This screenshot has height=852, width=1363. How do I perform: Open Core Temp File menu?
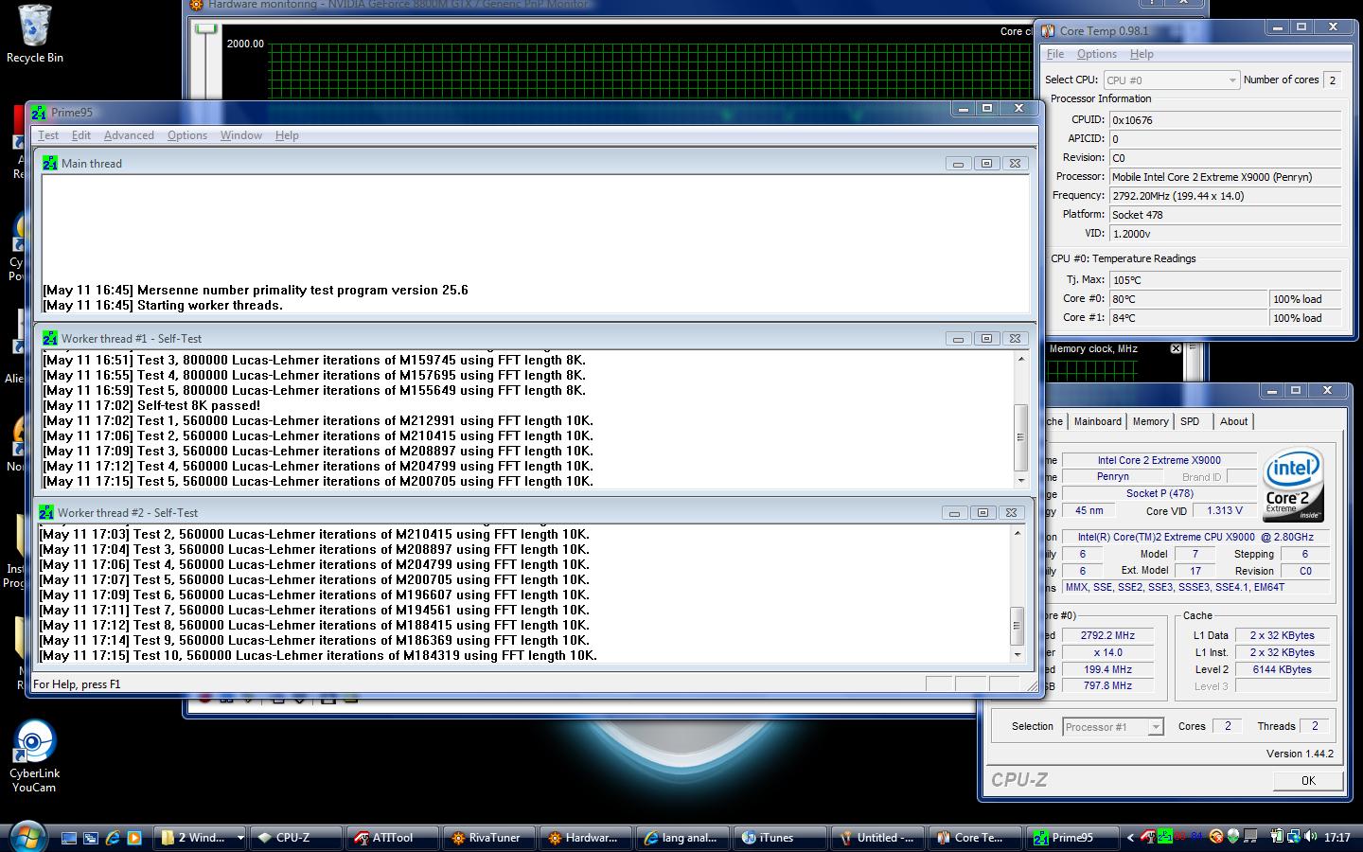pos(1055,54)
